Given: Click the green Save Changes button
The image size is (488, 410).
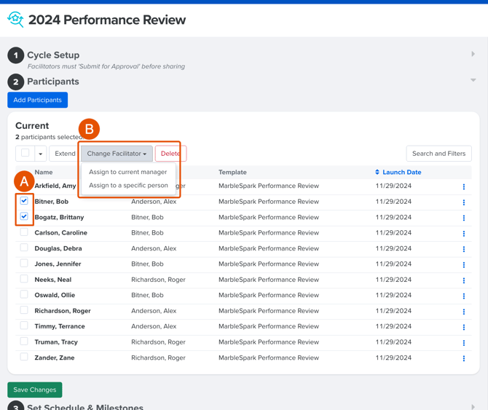Looking at the screenshot, I should pos(34,390).
